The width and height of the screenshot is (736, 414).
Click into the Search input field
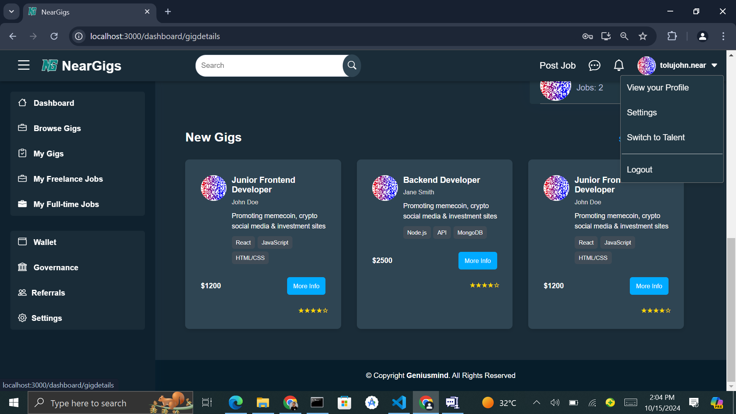click(x=268, y=66)
